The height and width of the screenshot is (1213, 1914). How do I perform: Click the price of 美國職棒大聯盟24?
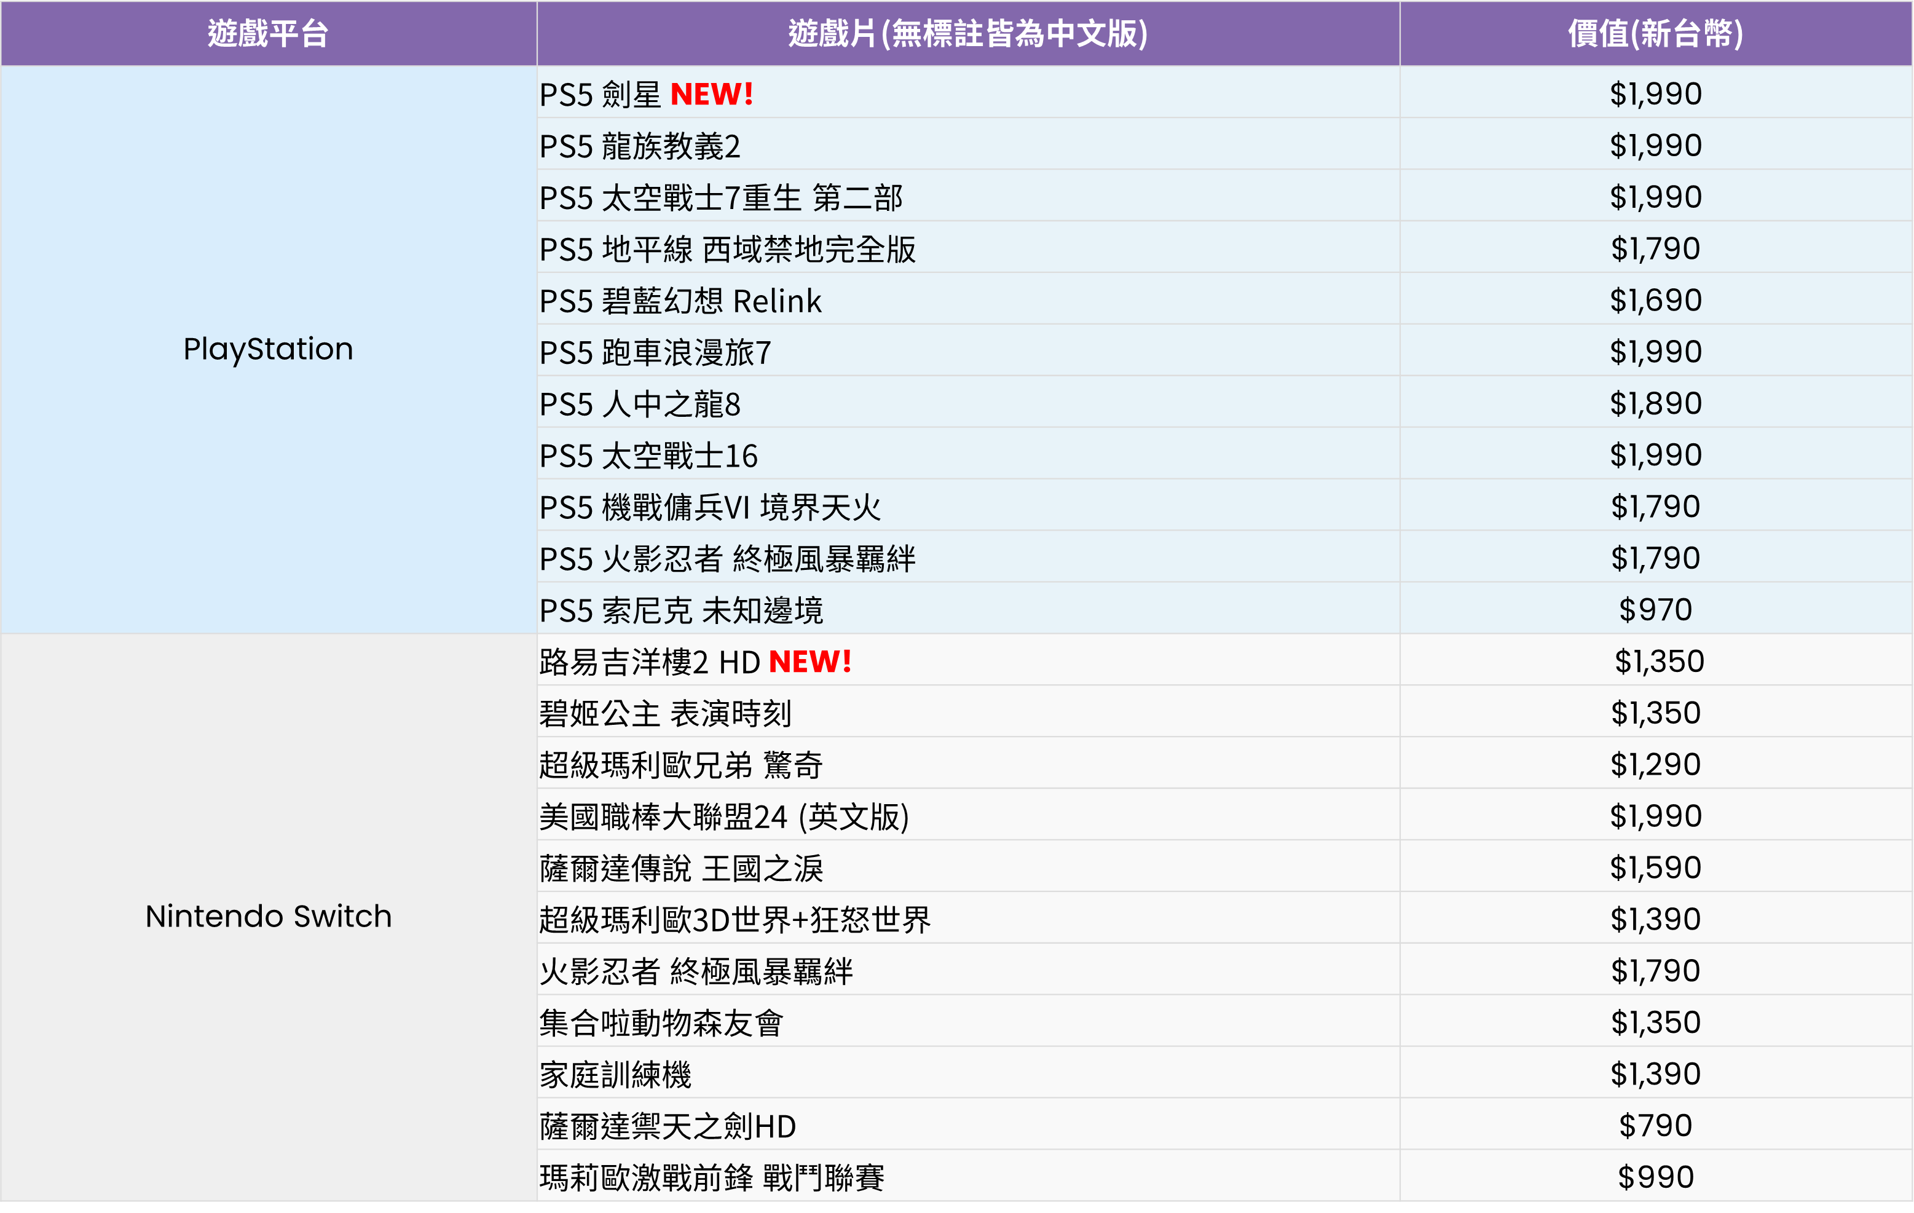1656,816
